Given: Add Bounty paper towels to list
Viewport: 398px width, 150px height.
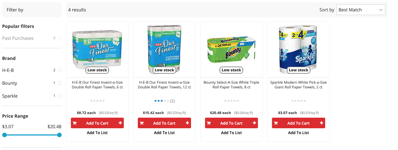Looking at the screenshot, I should tap(231, 133).
